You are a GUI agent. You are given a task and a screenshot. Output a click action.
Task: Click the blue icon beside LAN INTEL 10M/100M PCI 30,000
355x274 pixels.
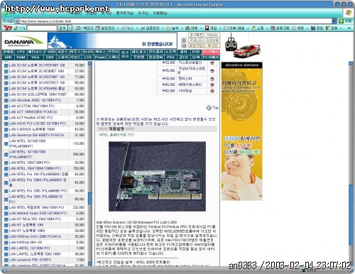coord(6,163)
